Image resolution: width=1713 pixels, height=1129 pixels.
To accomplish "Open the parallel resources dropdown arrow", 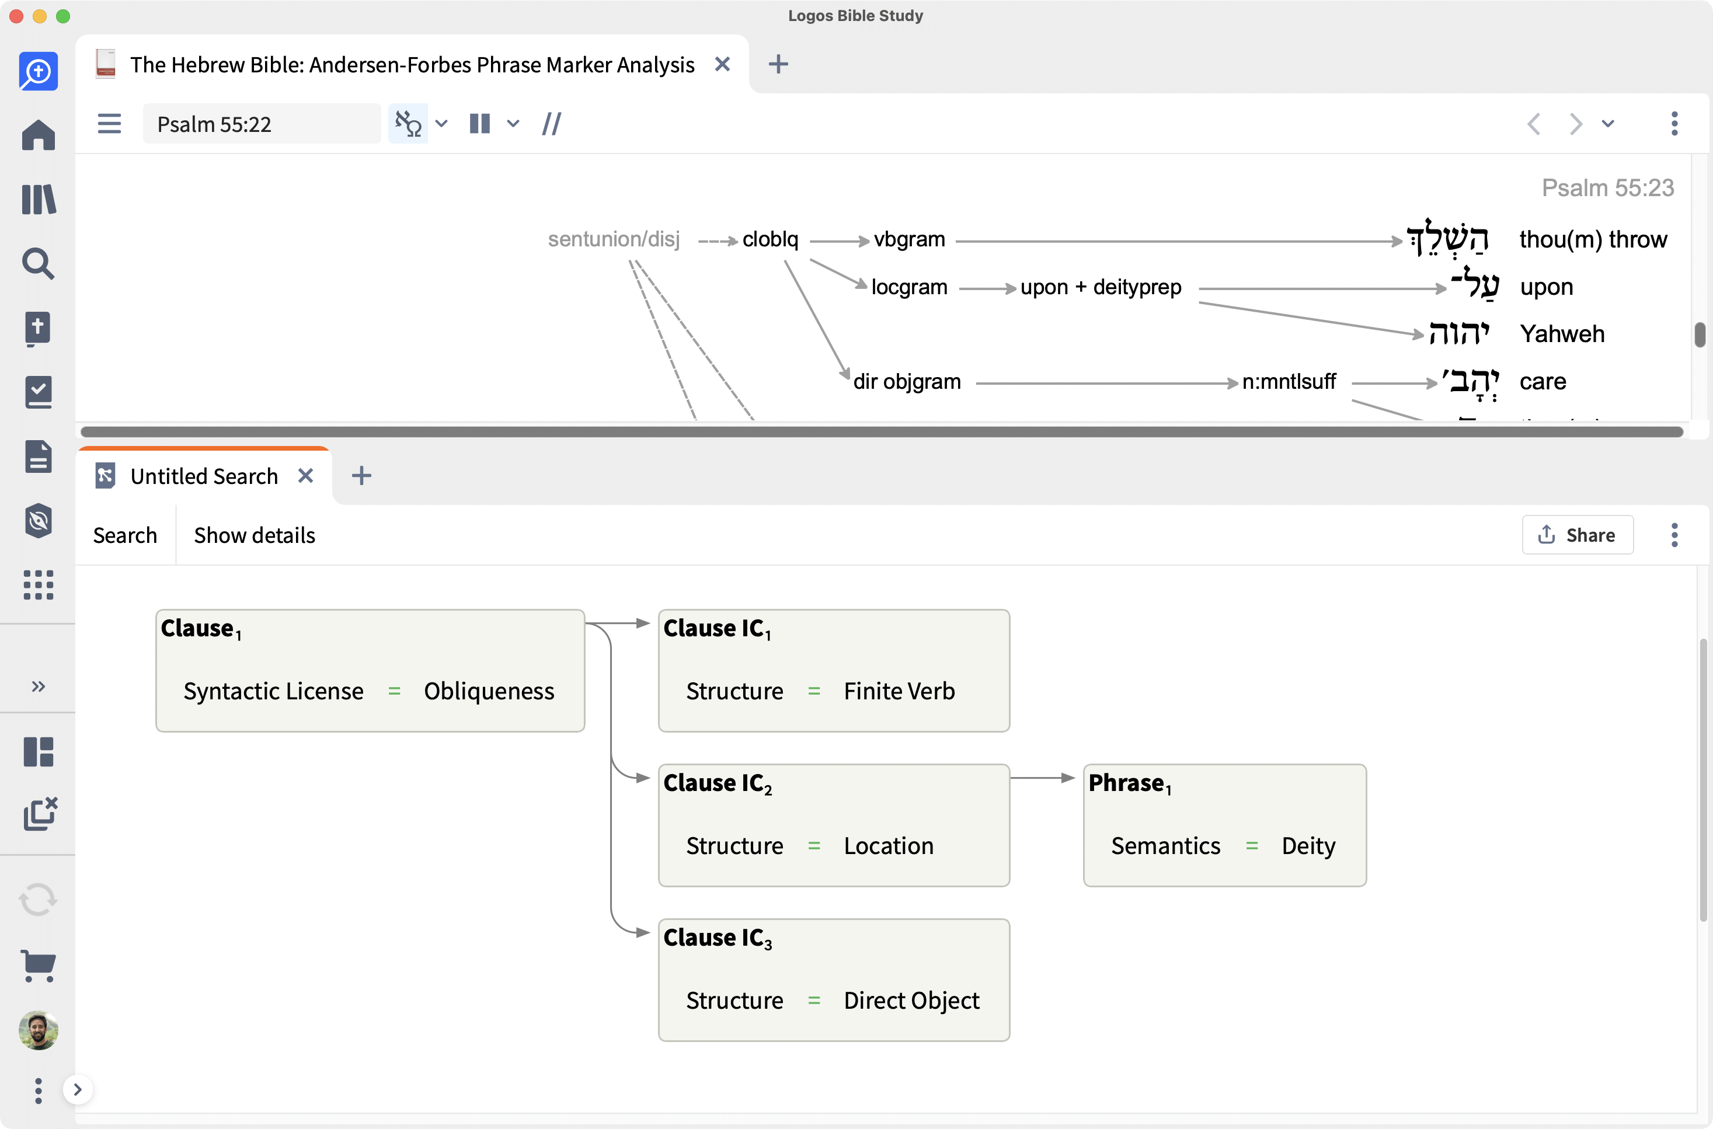I will click(513, 124).
